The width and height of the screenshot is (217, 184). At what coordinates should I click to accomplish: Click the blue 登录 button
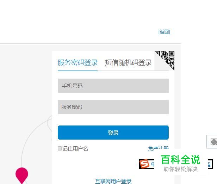(113, 133)
